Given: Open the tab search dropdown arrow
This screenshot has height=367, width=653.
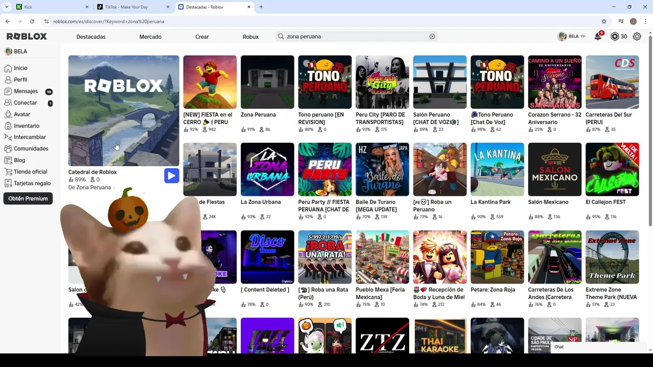Looking at the screenshot, I should click(x=7, y=7).
